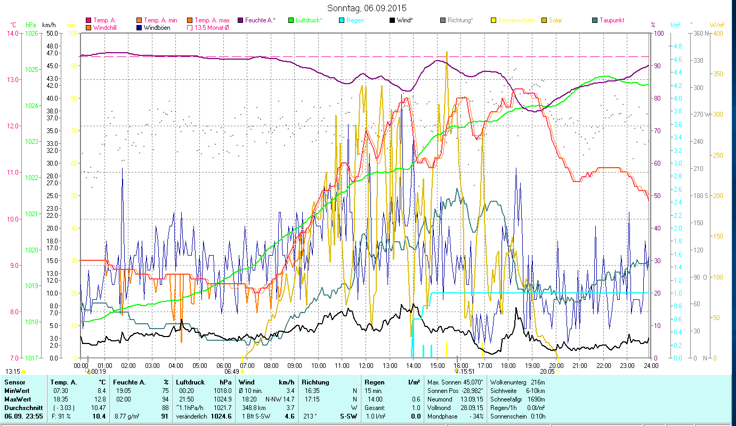Click the MinWert row label
The width and height of the screenshot is (736, 426).
tap(17, 391)
